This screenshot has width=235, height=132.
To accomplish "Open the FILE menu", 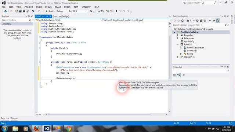I will pos(4,7).
